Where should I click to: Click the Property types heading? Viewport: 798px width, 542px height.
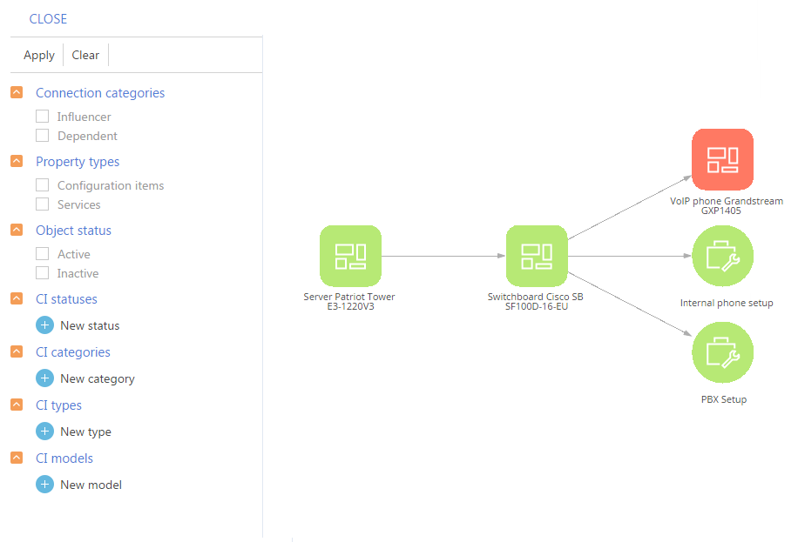click(x=78, y=162)
